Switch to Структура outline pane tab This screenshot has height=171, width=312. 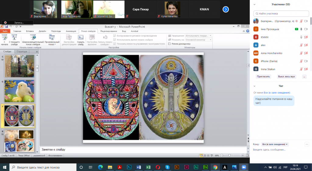click(22, 51)
